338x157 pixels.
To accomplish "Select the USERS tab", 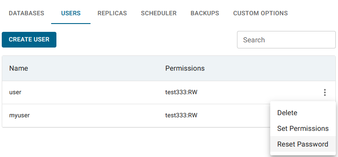I will click(71, 13).
